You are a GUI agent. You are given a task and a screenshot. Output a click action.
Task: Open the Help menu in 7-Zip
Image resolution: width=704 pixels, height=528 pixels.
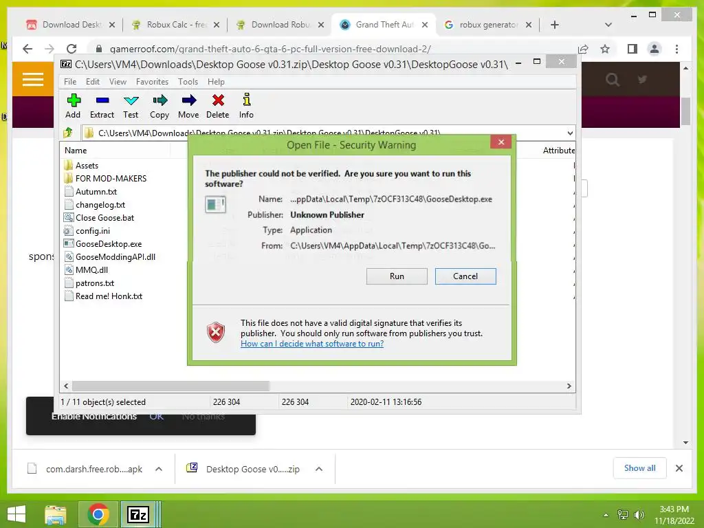216,82
